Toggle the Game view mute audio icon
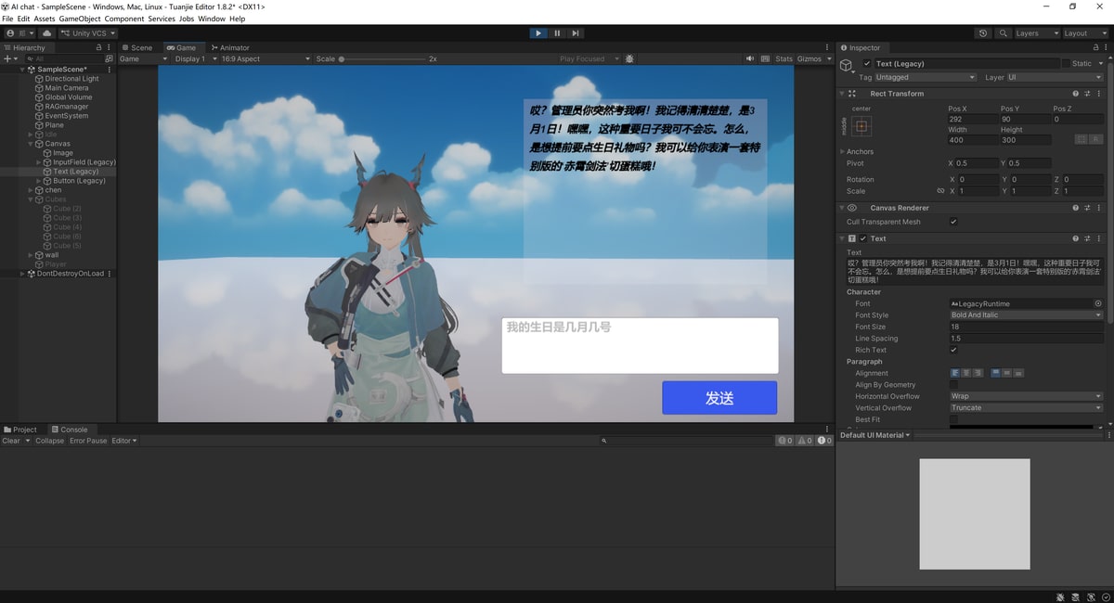1114x603 pixels. [750, 58]
